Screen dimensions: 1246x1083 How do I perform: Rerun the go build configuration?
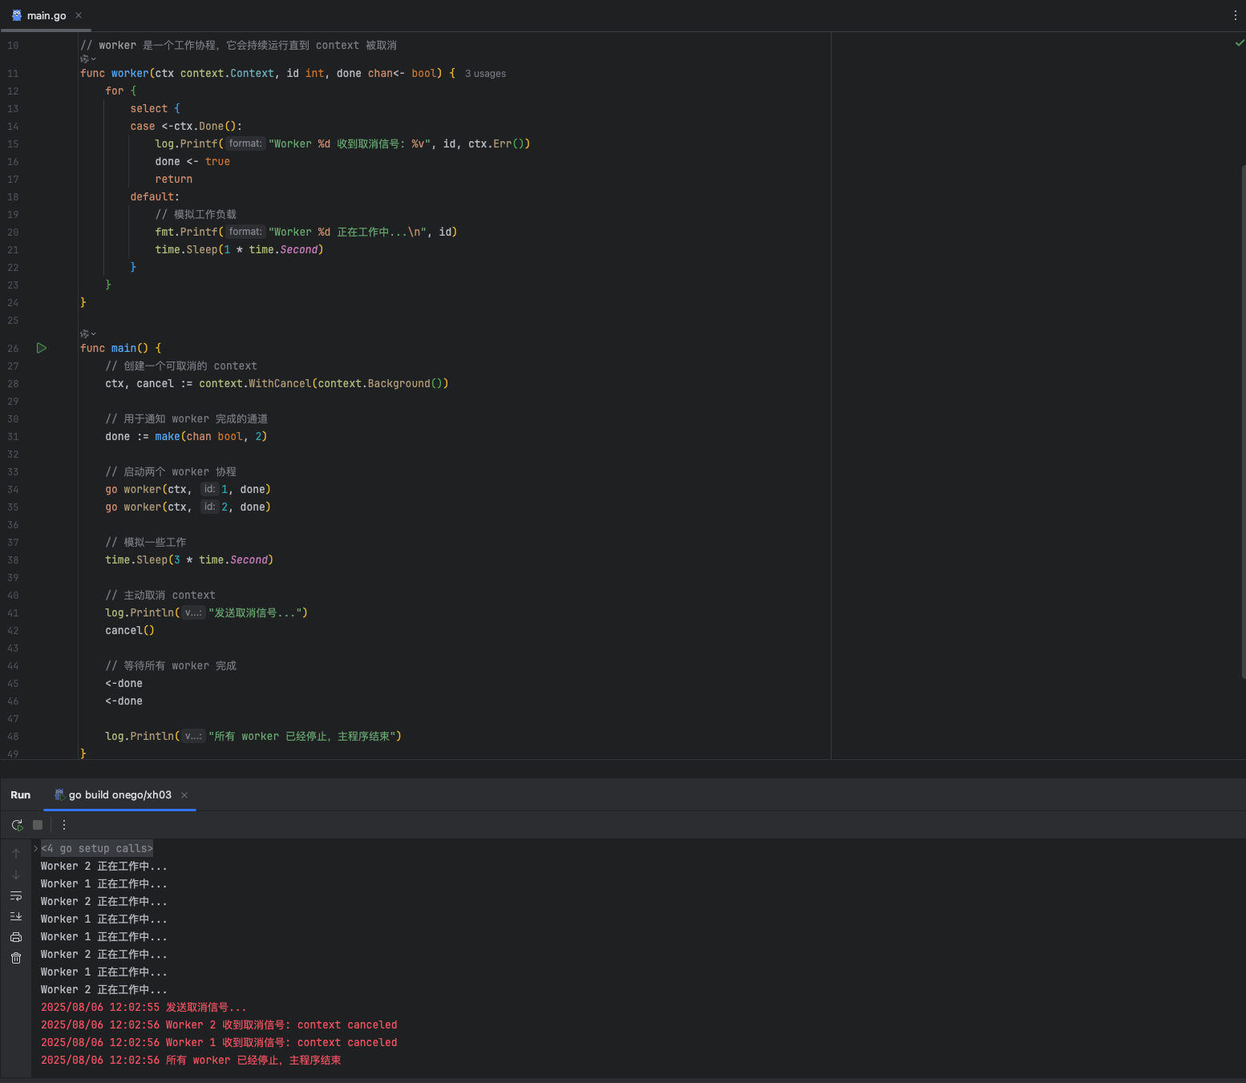17,825
